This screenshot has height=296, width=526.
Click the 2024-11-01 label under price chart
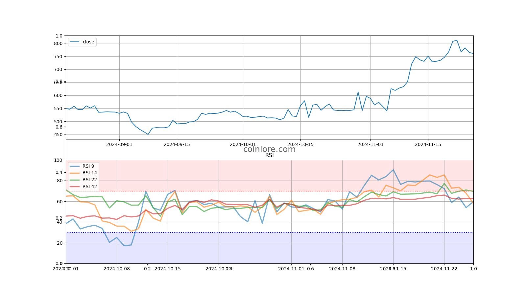[371, 144]
